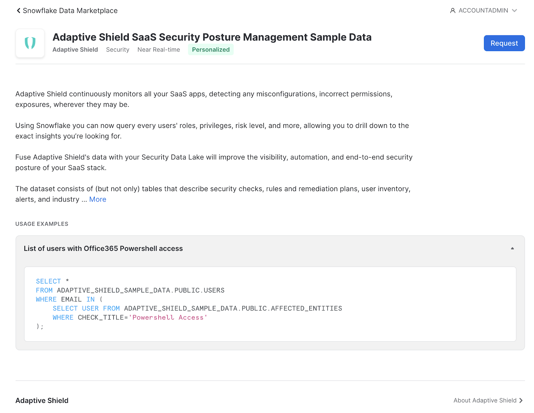Click the About Adaptive Shield chevron
The image size is (534, 413).
pos(521,400)
